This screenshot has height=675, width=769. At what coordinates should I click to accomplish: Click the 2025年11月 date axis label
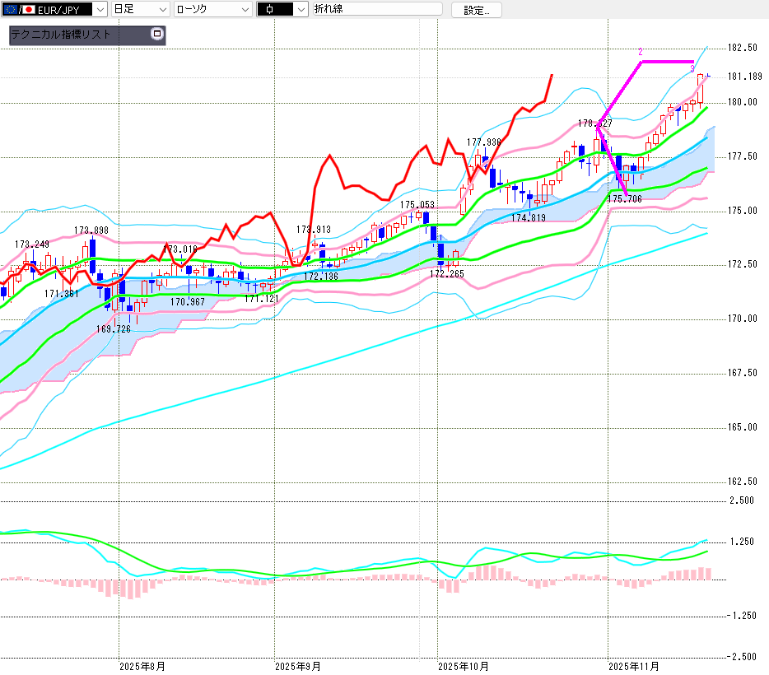point(633,666)
